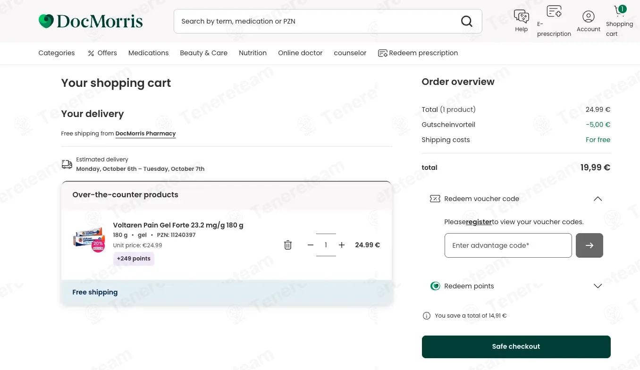Viewport: 640px width, 370px height.
Task: Increase product quantity with plus button
Action: [x=342, y=245]
